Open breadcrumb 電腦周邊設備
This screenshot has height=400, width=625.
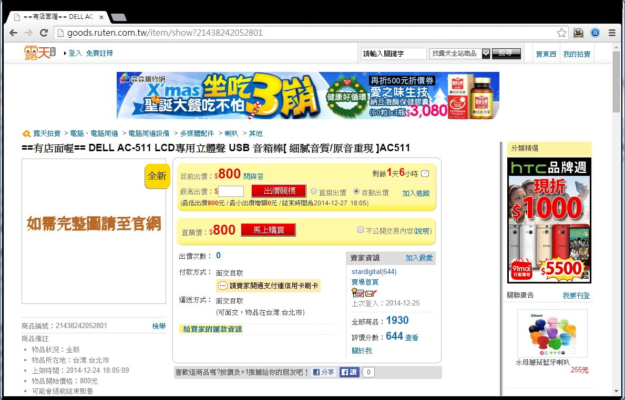(x=149, y=133)
